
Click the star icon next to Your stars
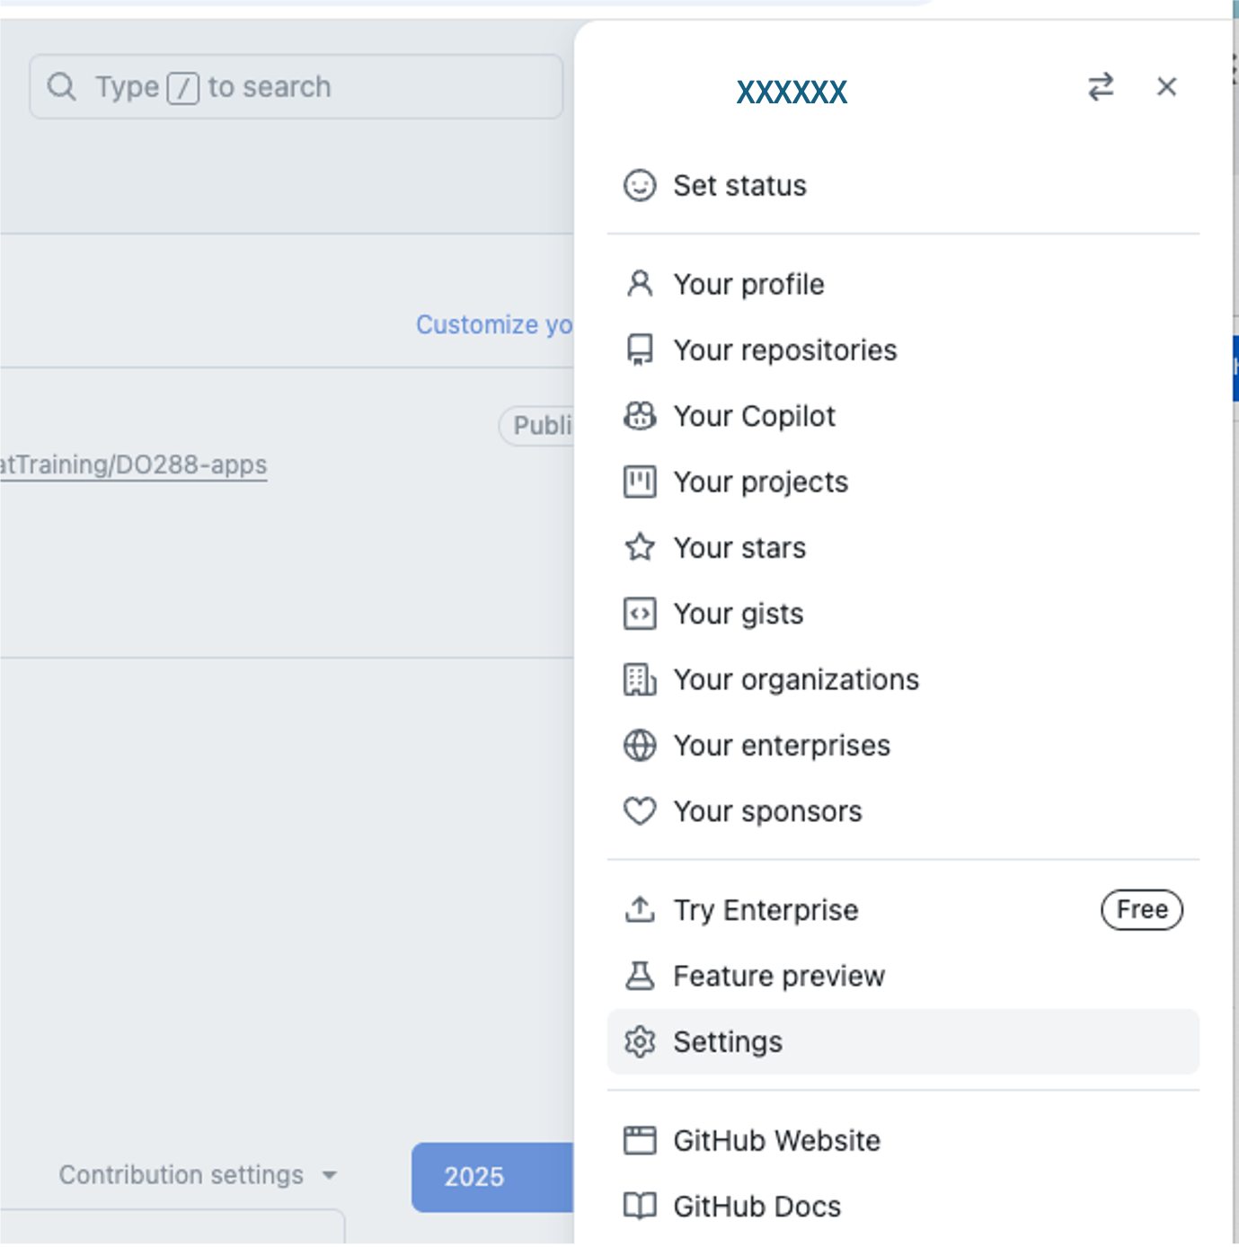640,547
